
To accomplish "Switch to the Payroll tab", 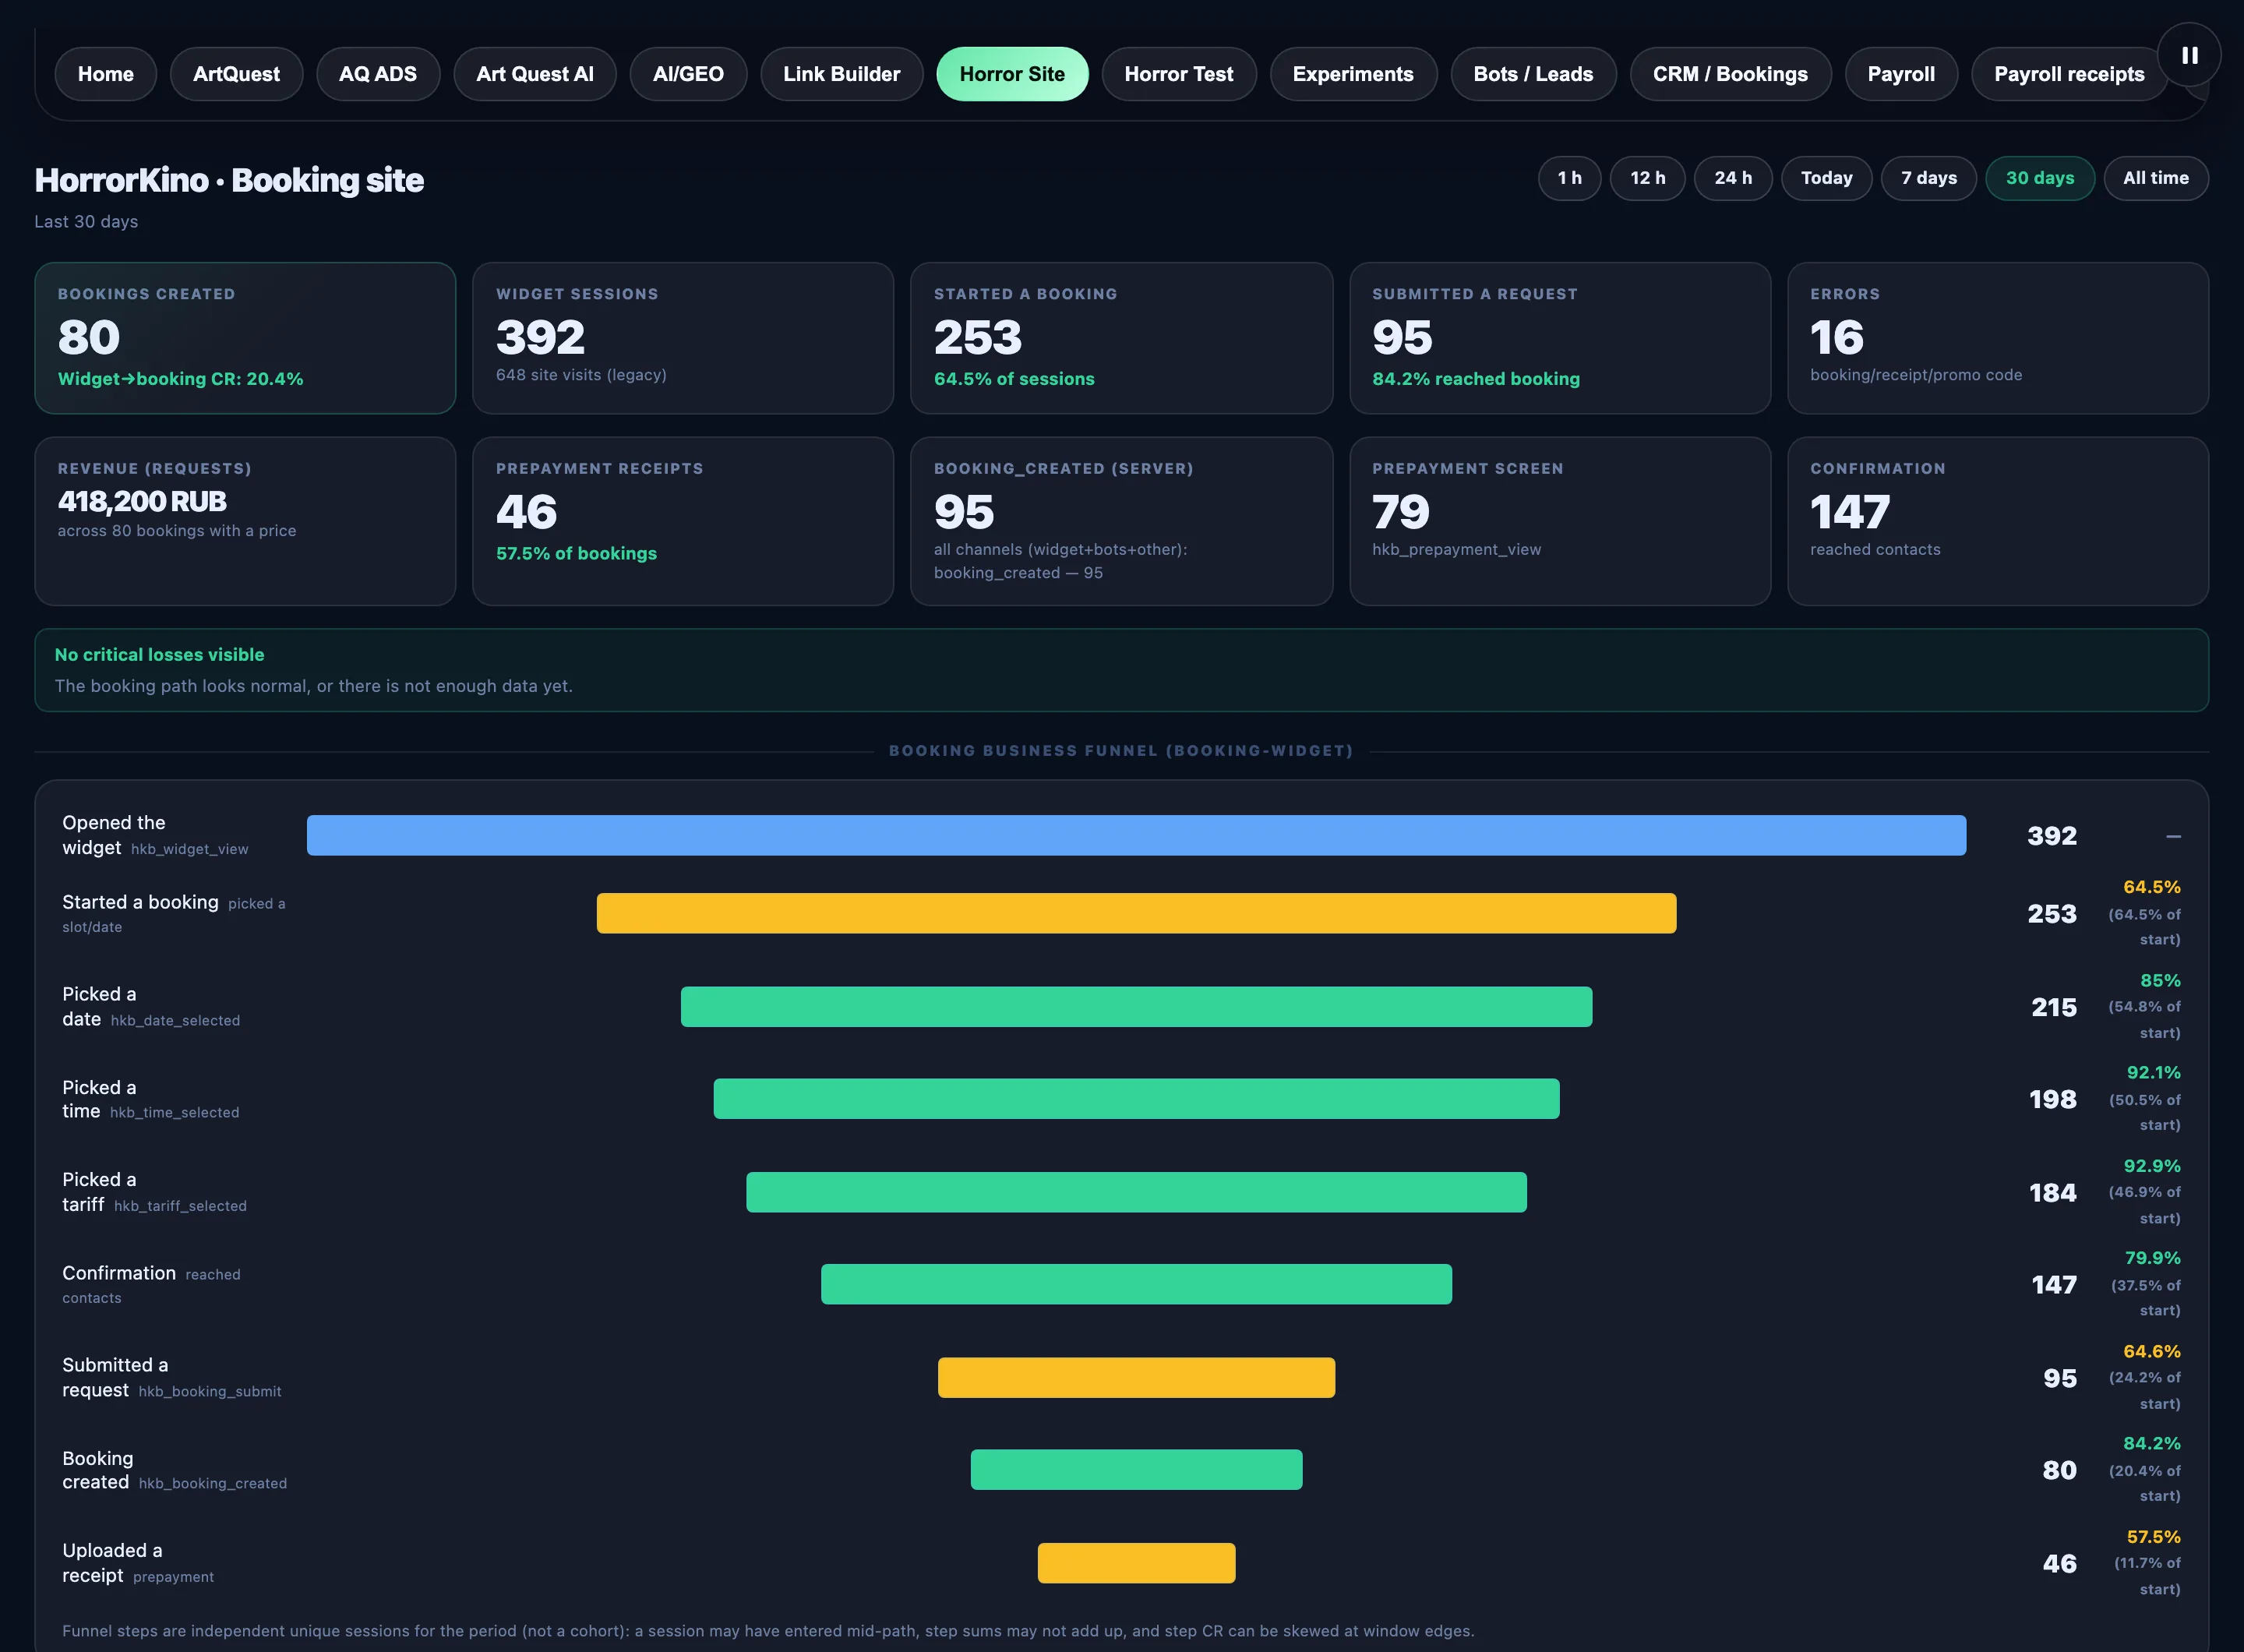I will 1901,74.
